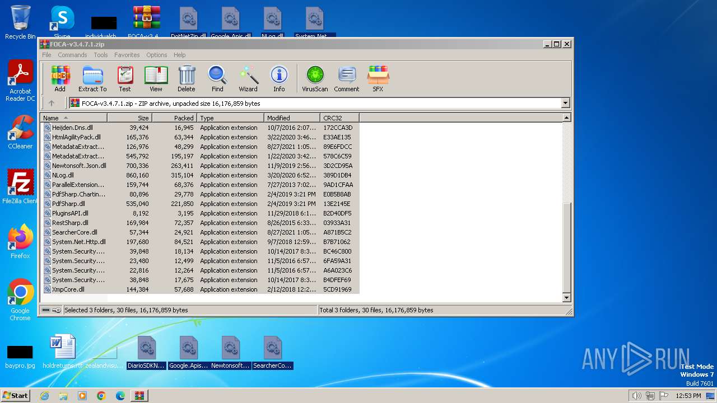The height and width of the screenshot is (403, 717).
Task: Open Acrobat Reader DC shortcut
Action: [20, 81]
